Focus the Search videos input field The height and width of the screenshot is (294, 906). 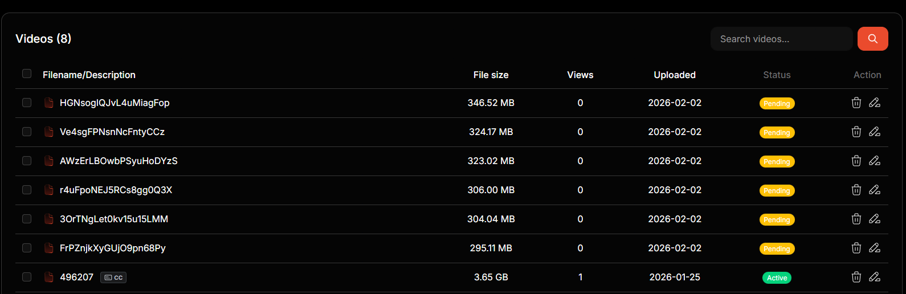tap(781, 39)
